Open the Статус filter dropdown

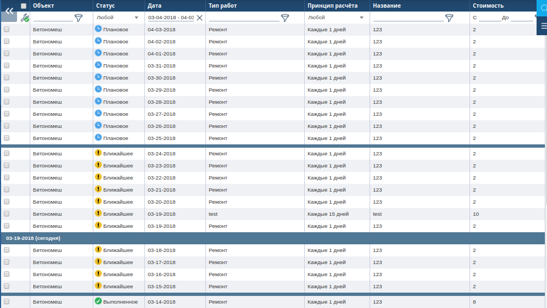(x=118, y=18)
